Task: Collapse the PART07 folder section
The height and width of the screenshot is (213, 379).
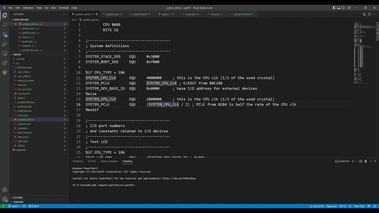Action: 17,54
